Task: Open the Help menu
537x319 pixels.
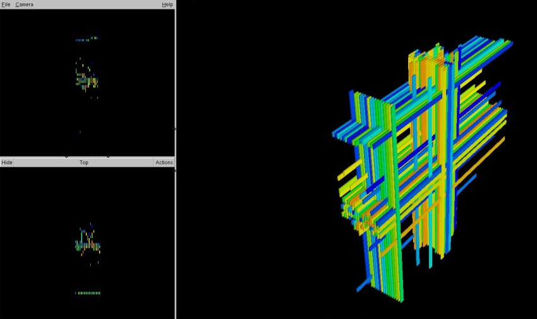Action: click(167, 4)
